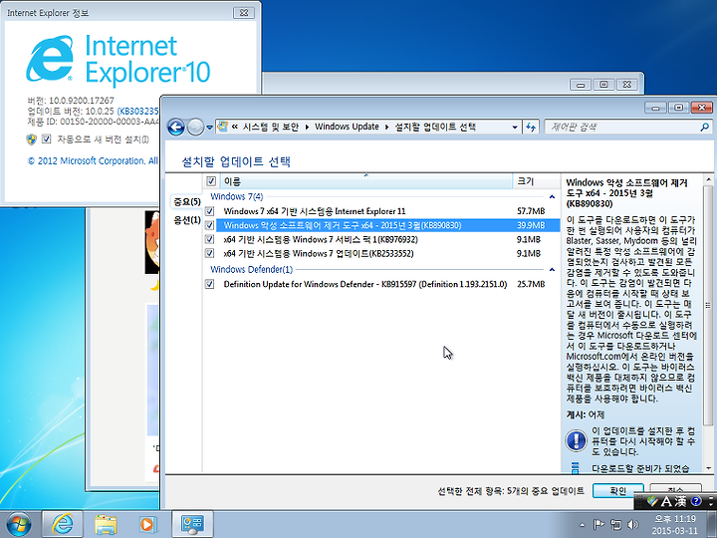Screen dimensions: 717x538
Task: Click the blue restart notice info icon
Action: [576, 440]
